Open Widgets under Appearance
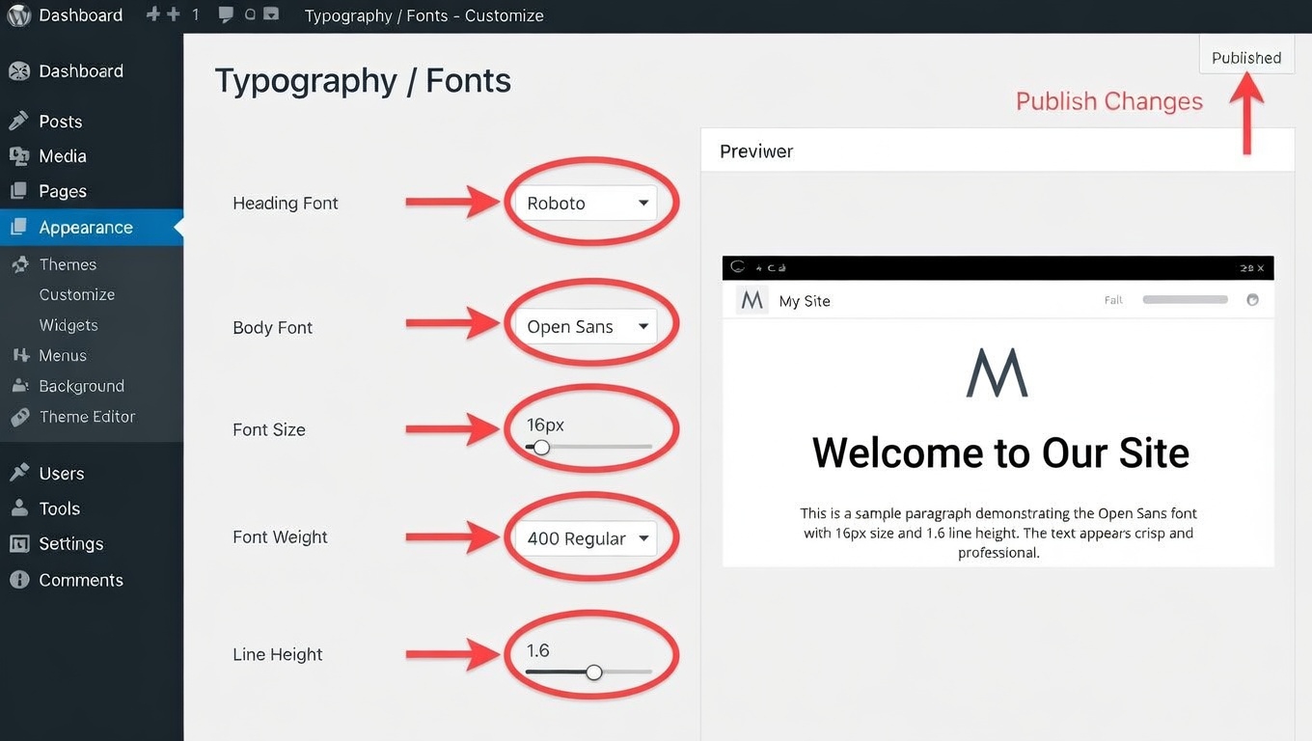This screenshot has height=741, width=1312. point(68,325)
